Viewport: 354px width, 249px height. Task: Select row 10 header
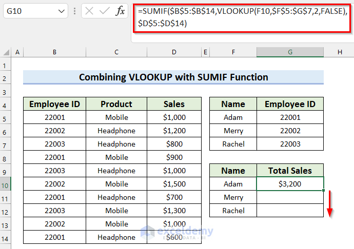click(6, 185)
